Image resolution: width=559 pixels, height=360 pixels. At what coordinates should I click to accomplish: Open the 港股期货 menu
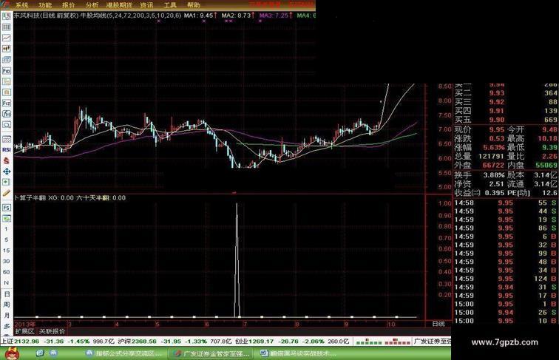click(119, 5)
